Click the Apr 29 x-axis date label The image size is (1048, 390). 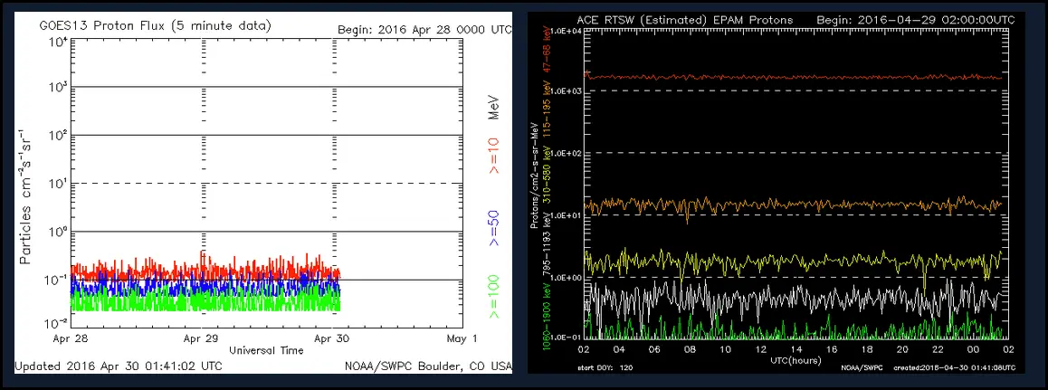(x=202, y=338)
